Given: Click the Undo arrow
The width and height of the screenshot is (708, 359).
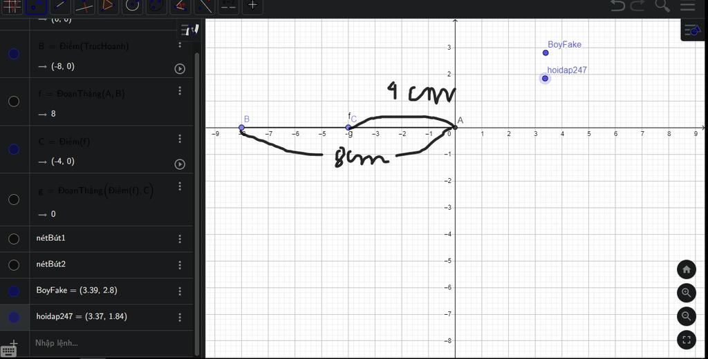Looking at the screenshot, I should (617, 5).
